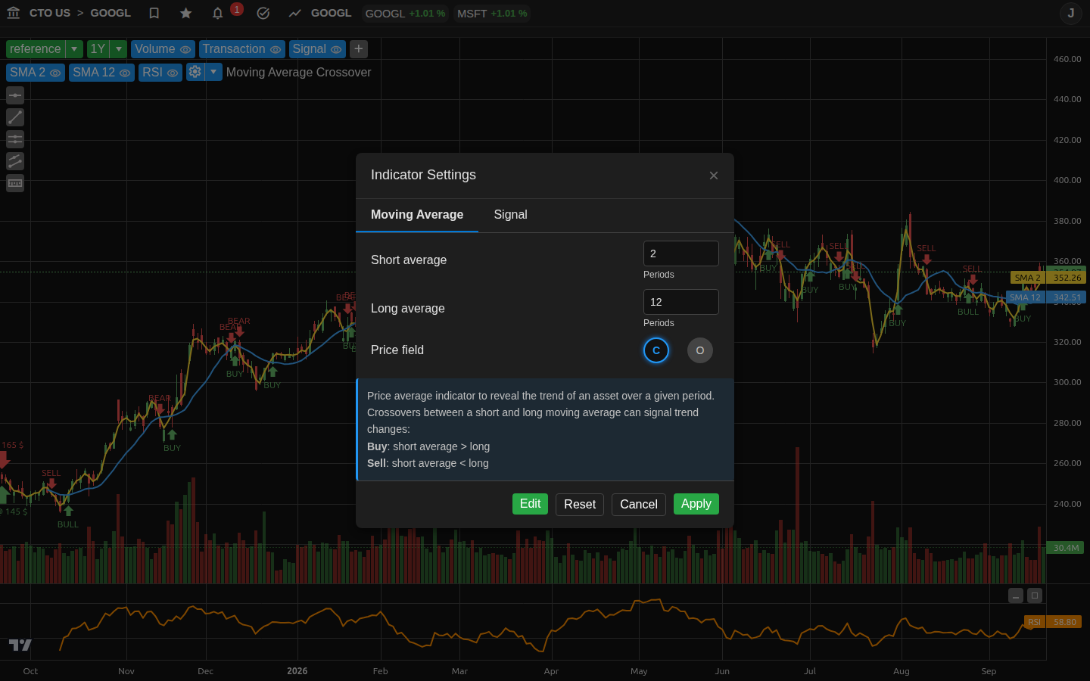Toggle Transaction visibility eye
The height and width of the screenshot is (681, 1090).
pyautogui.click(x=276, y=50)
